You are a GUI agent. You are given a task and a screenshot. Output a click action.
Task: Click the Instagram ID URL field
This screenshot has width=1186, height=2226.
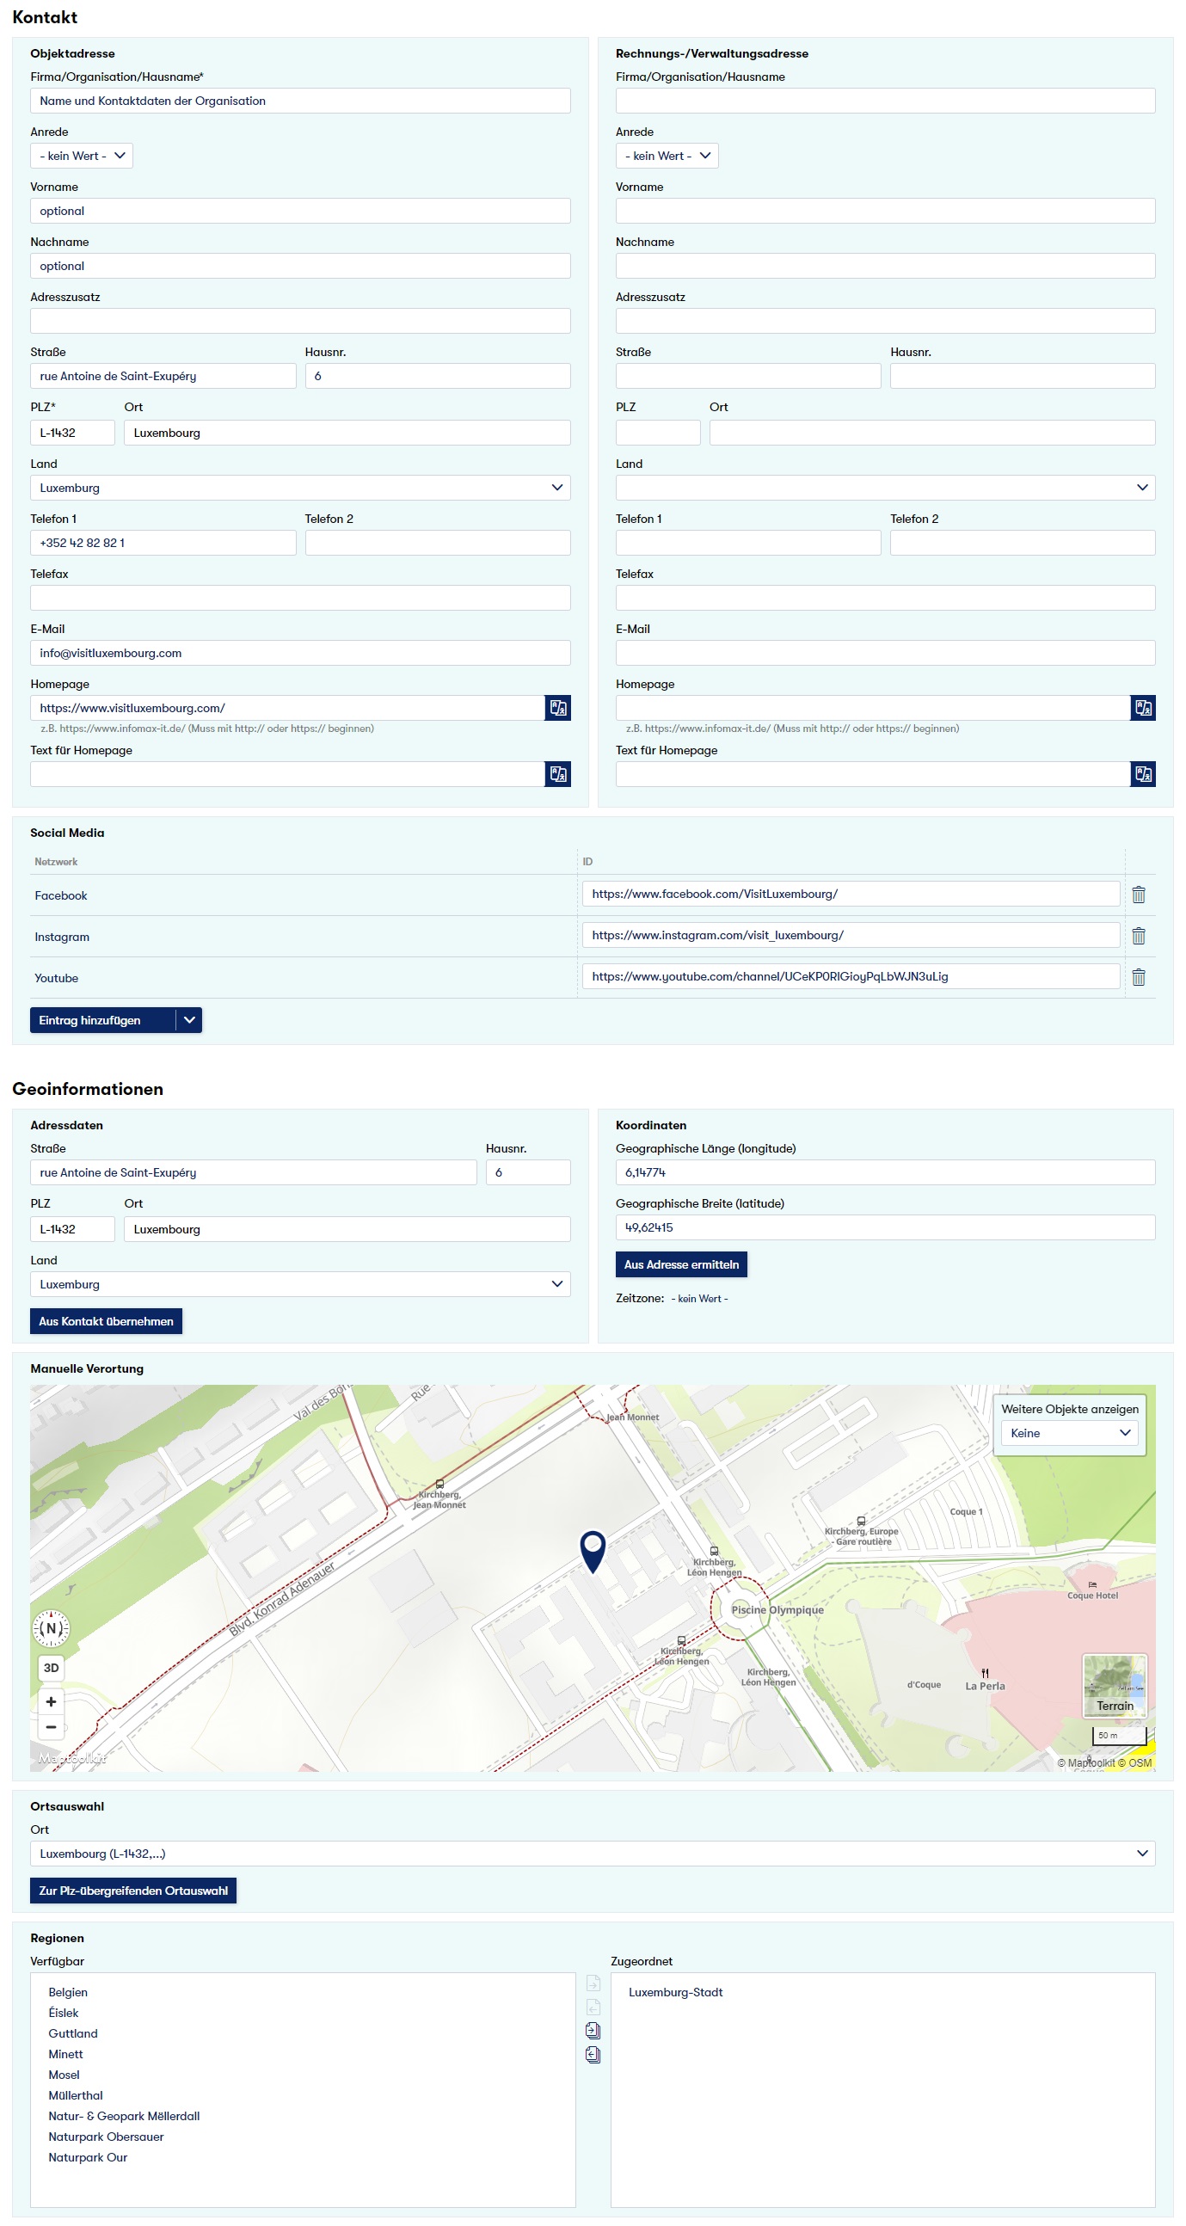coord(851,935)
